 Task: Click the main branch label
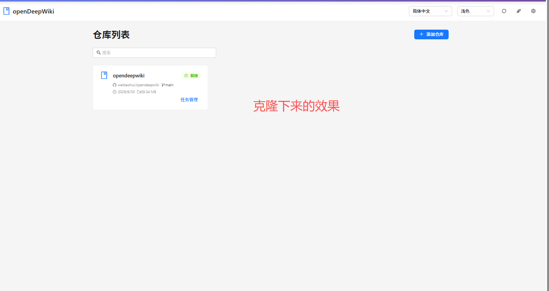point(169,85)
